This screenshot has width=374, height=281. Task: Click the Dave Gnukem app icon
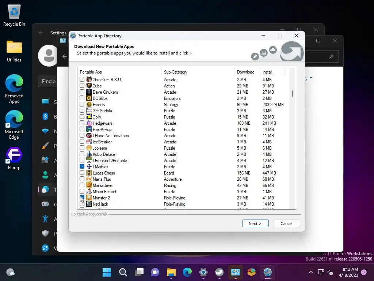tap(89, 92)
